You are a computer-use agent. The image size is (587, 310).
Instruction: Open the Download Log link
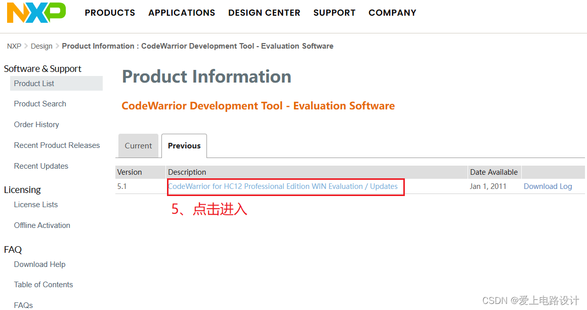pos(548,186)
